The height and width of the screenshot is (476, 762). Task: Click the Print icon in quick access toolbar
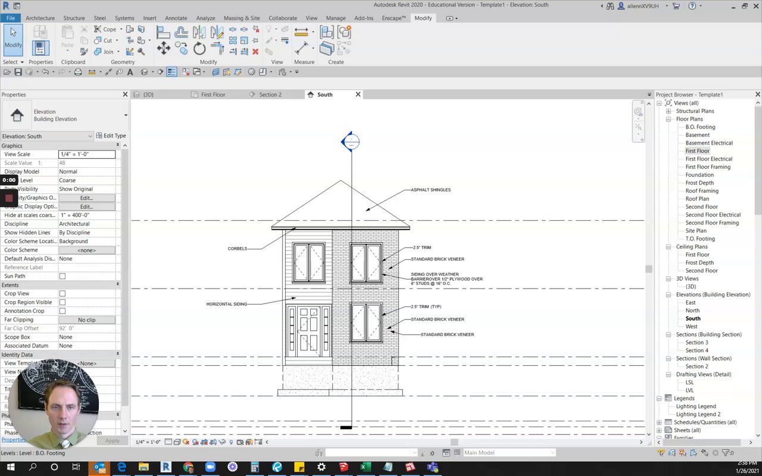(x=77, y=72)
